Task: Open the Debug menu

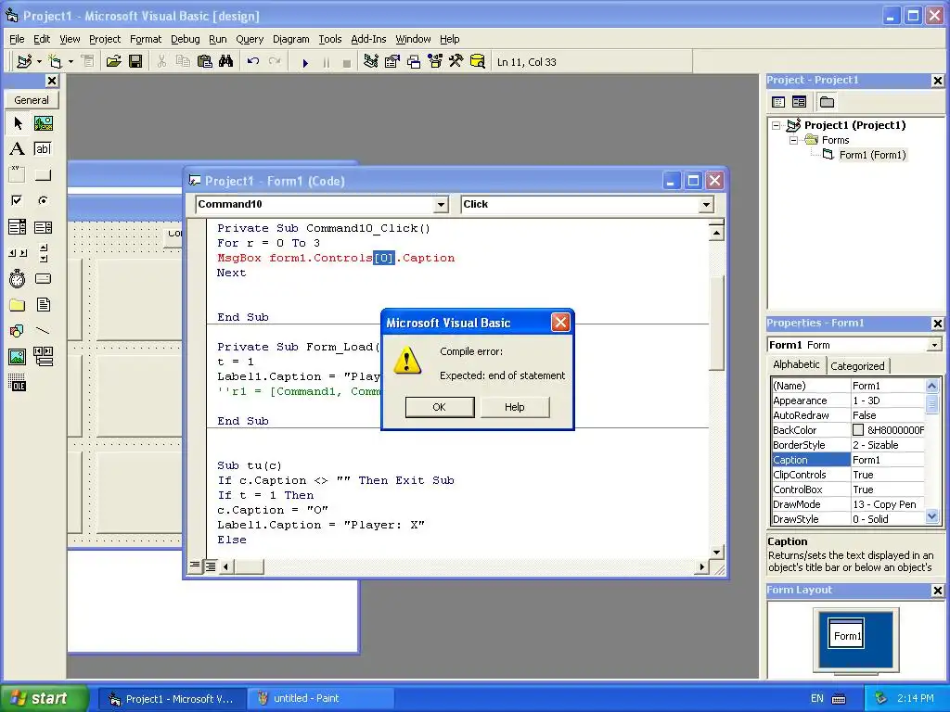Action: point(185,39)
